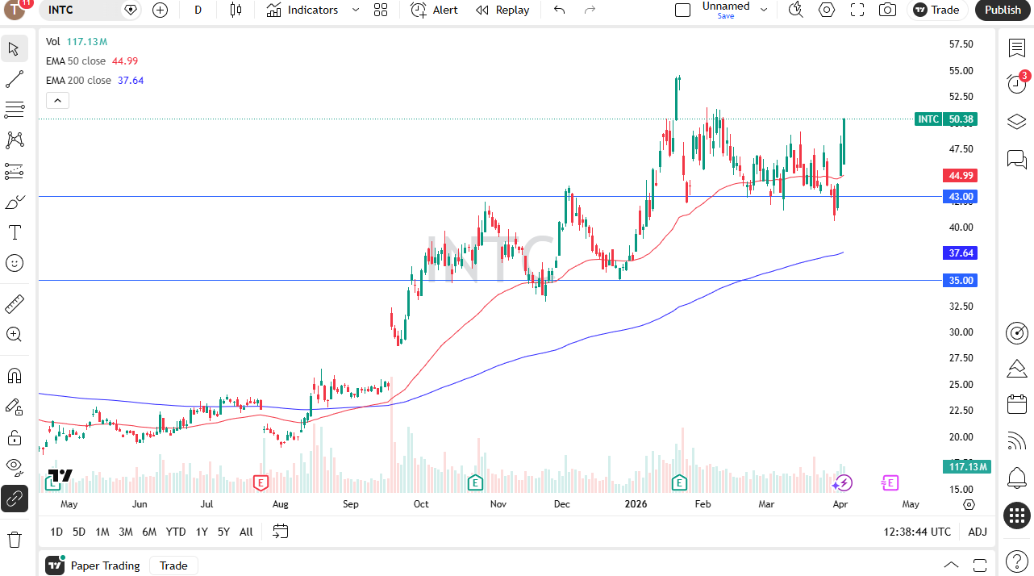Expand the favorite indicators dropdown arrow
This screenshot has width=1034, height=576.
click(356, 10)
